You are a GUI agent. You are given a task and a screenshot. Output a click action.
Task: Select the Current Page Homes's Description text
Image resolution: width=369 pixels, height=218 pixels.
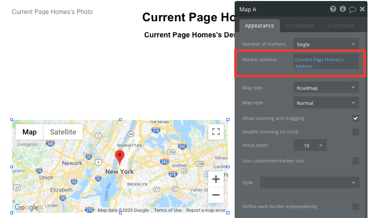coord(189,35)
